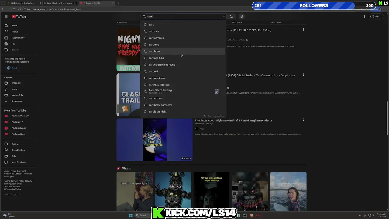The height and width of the screenshot is (219, 389).
Task: Open Send feedback in the sidebar
Action: [x=18, y=162]
